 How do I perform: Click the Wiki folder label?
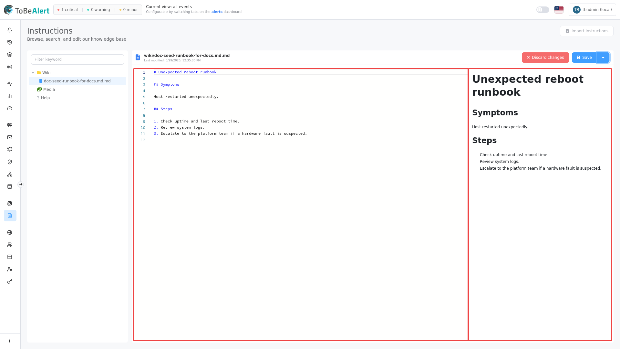point(46,73)
